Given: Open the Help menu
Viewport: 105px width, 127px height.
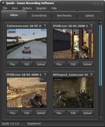Looking at the screenshot, I should click(54, 8).
